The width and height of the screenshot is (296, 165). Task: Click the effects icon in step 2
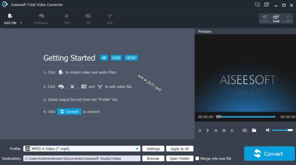pos(100,87)
